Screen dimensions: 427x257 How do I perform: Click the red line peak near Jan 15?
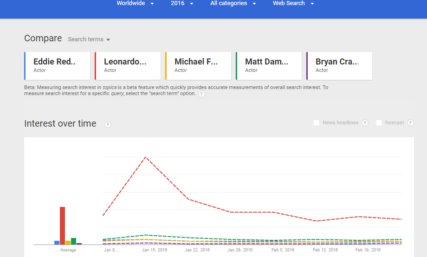click(146, 157)
